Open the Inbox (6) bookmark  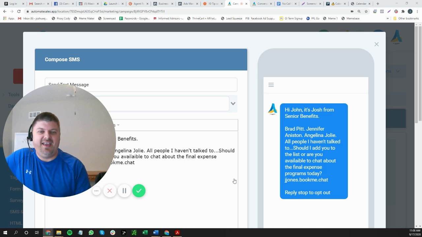pos(32,18)
